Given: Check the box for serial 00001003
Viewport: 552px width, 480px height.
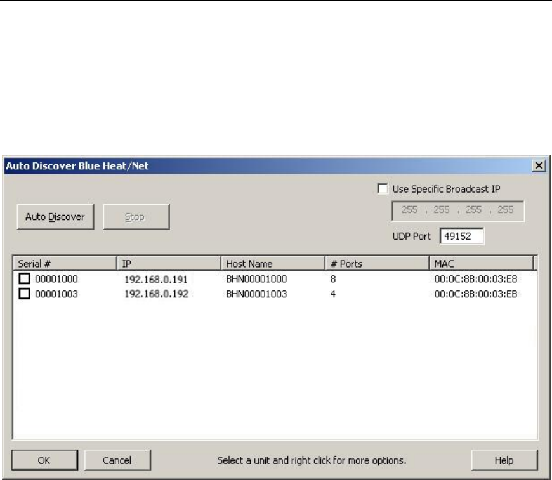Looking at the screenshot, I should pyautogui.click(x=24, y=294).
